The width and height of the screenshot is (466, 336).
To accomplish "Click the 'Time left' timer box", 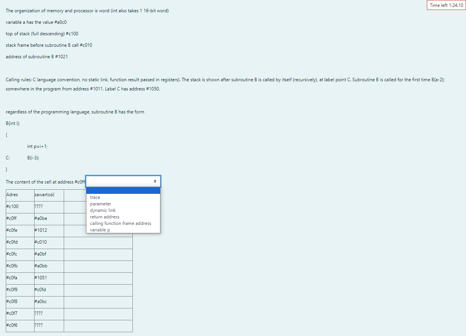I will click(x=446, y=5).
